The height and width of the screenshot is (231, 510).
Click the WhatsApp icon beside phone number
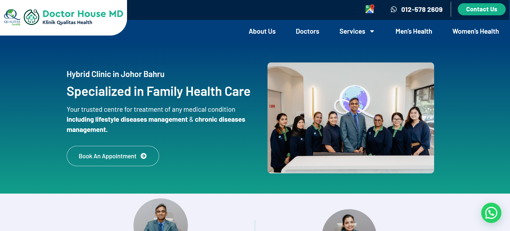(394, 9)
